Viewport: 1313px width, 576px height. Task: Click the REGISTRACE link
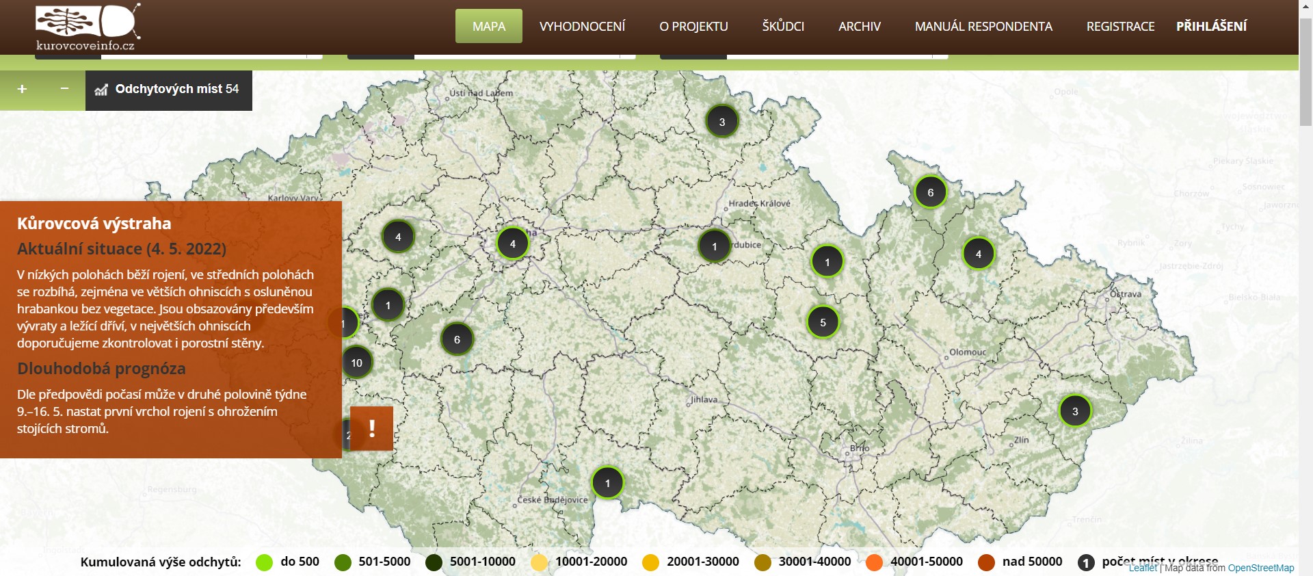pyautogui.click(x=1120, y=27)
